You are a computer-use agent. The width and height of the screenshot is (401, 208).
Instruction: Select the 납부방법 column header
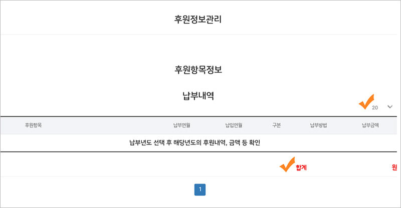[x=318, y=125]
